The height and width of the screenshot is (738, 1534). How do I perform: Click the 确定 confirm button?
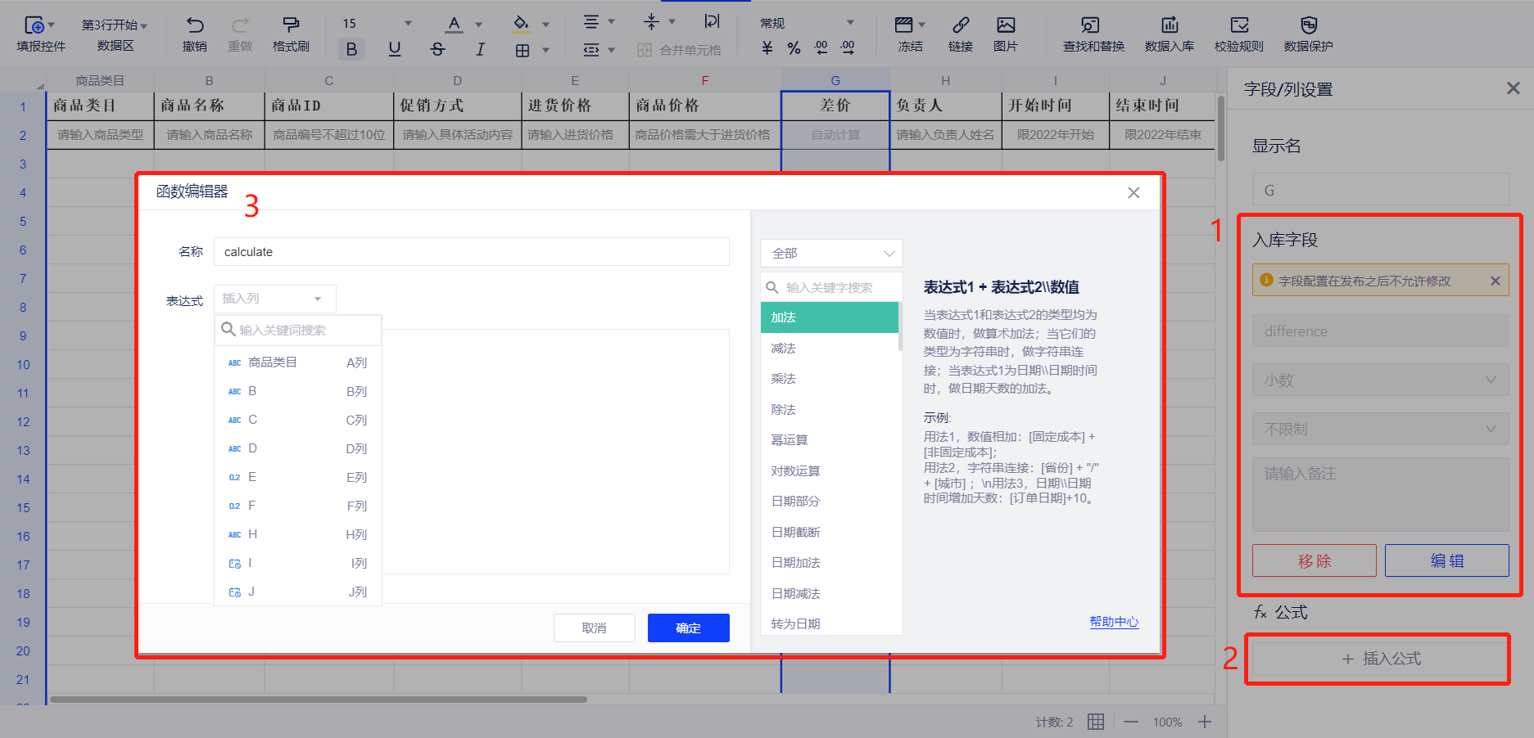click(x=688, y=628)
